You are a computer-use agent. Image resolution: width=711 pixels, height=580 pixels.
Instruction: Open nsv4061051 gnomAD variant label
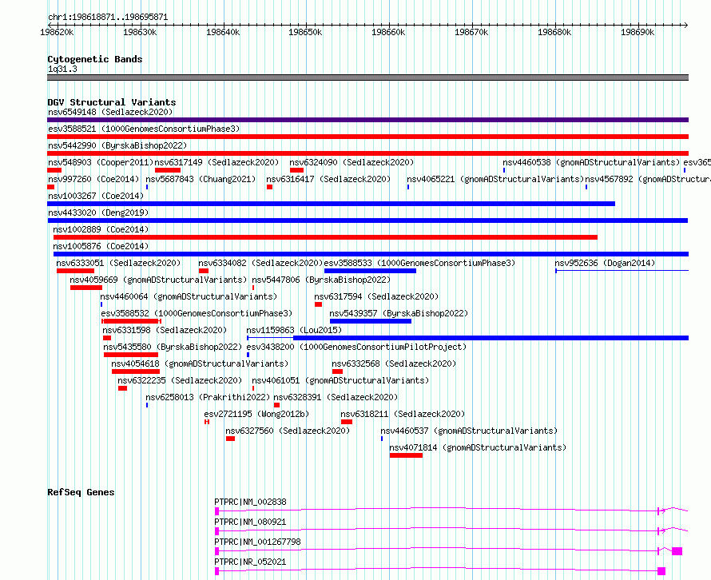tap(340, 380)
